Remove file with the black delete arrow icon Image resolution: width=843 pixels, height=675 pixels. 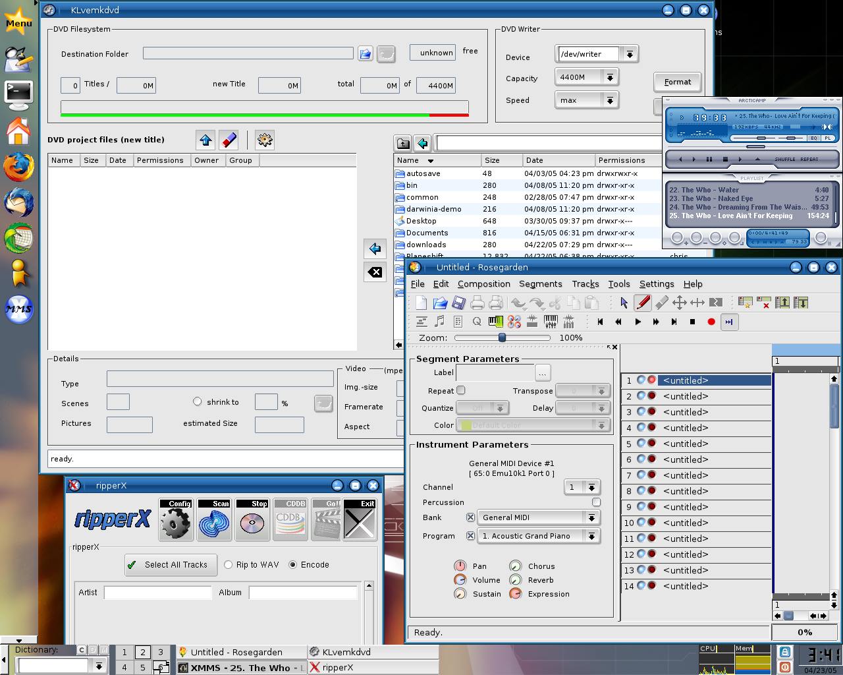click(x=375, y=272)
